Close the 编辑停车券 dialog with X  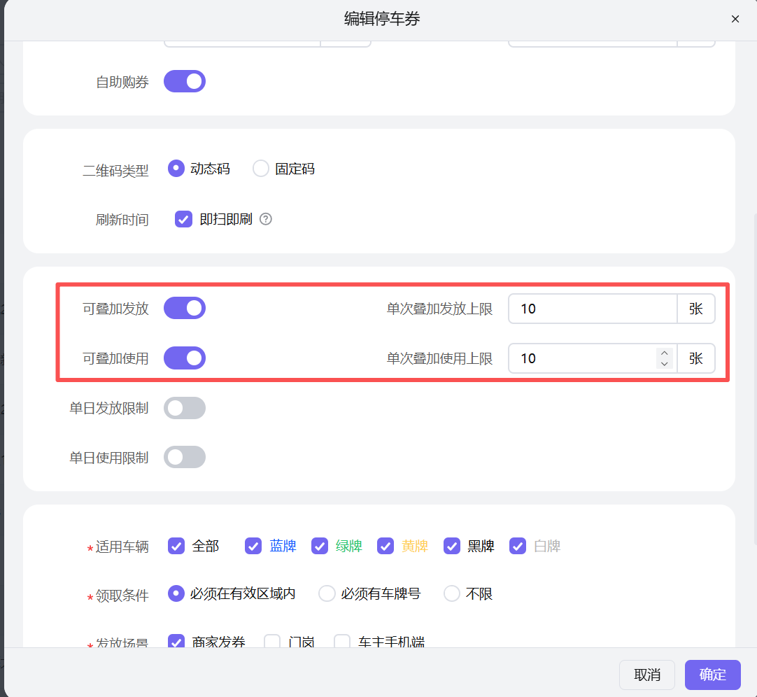tap(735, 19)
